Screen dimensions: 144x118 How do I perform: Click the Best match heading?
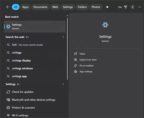click(x=12, y=17)
